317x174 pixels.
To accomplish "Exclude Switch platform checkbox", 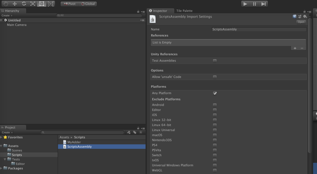I will (215, 155).
